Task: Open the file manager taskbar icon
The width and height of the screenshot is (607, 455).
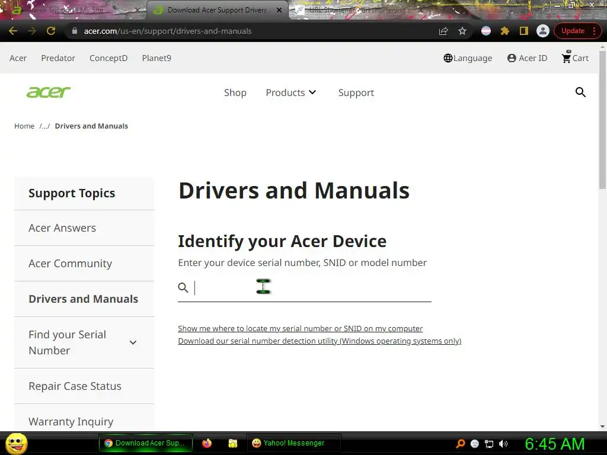Action: click(232, 443)
